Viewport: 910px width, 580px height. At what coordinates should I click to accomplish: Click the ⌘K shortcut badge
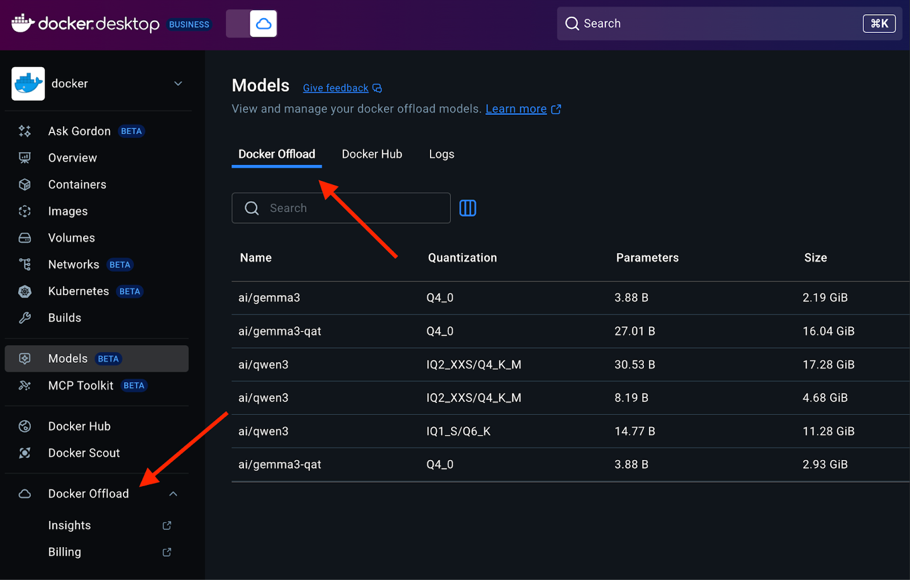click(879, 23)
